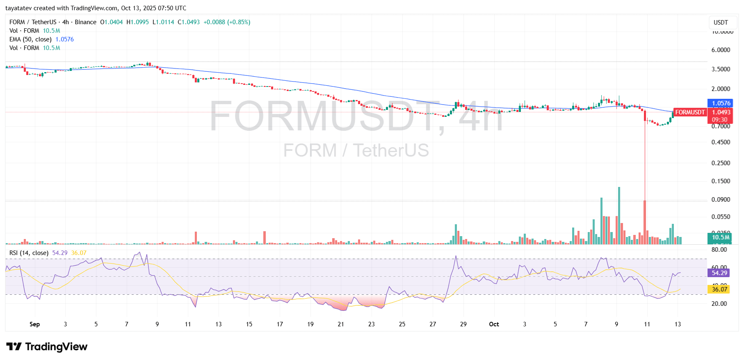Image resolution: width=744 pixels, height=362 pixels.
Task: Click the tallest green volume bar
Action: pos(619,215)
